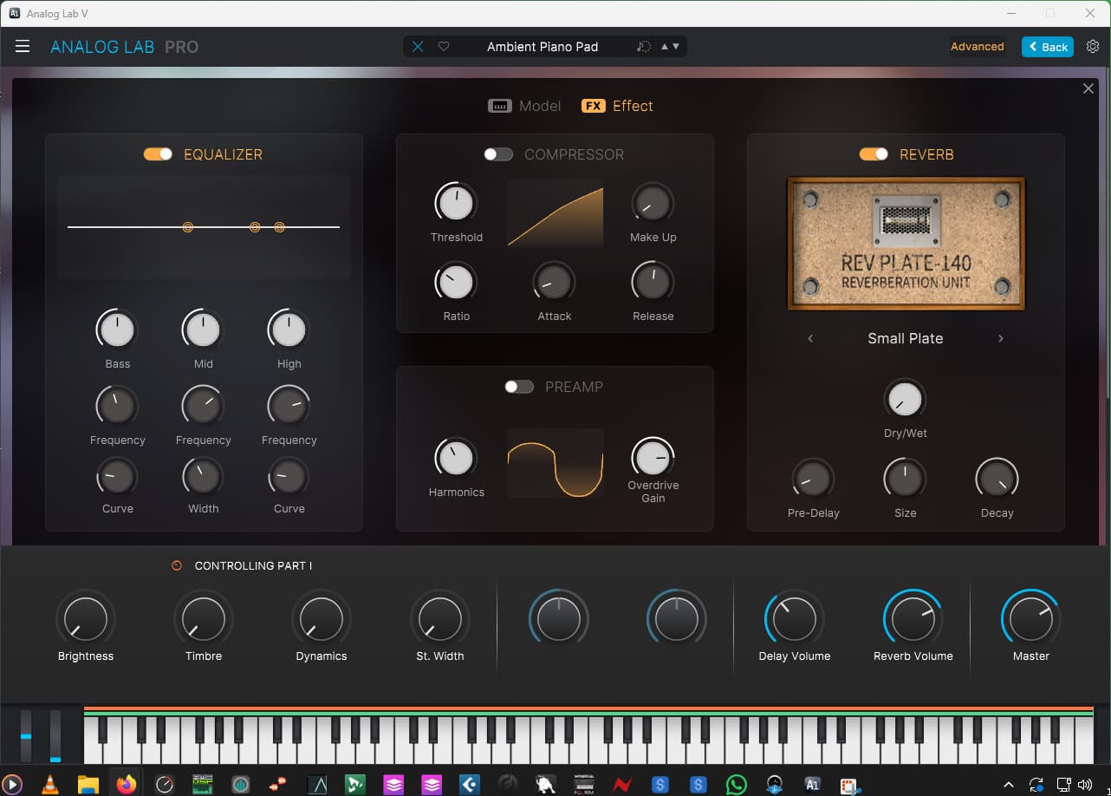Open the hamburger main menu
This screenshot has width=1111, height=796.
[23, 47]
